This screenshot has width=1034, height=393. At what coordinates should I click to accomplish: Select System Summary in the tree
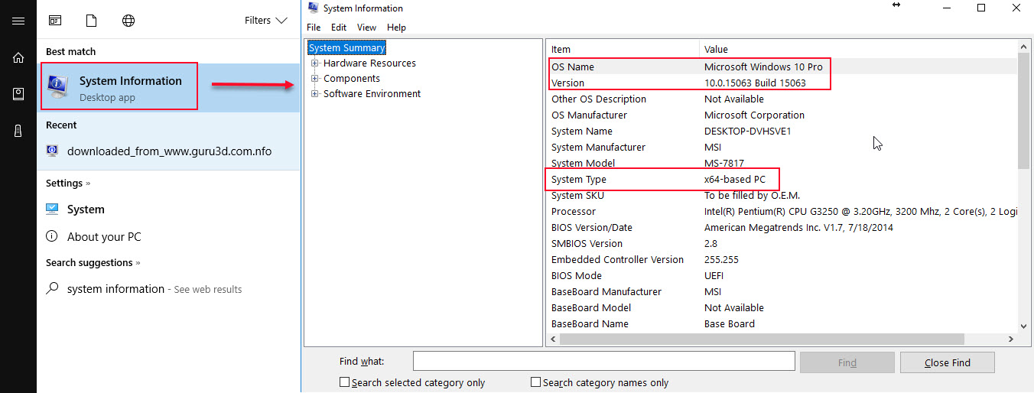(x=347, y=48)
